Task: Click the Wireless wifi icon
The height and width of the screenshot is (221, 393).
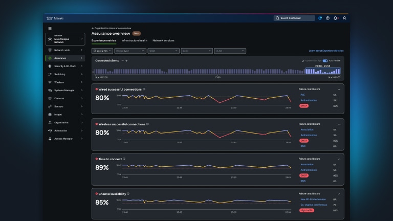Action: 50,82
